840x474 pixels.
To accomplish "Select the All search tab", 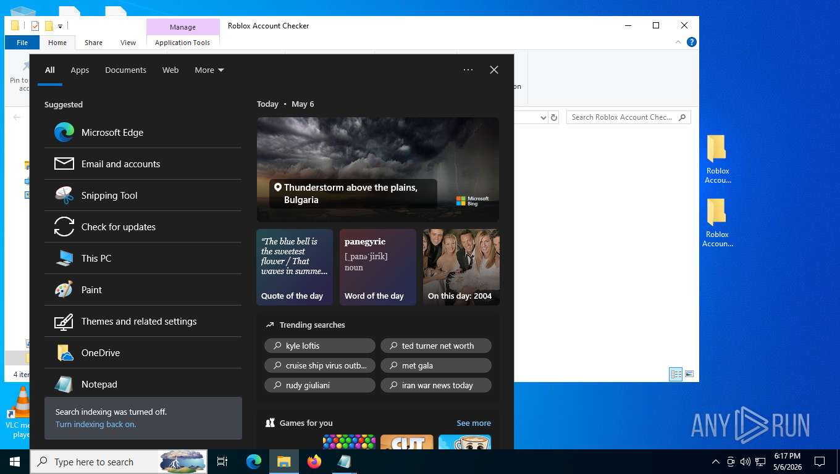I will 50,70.
